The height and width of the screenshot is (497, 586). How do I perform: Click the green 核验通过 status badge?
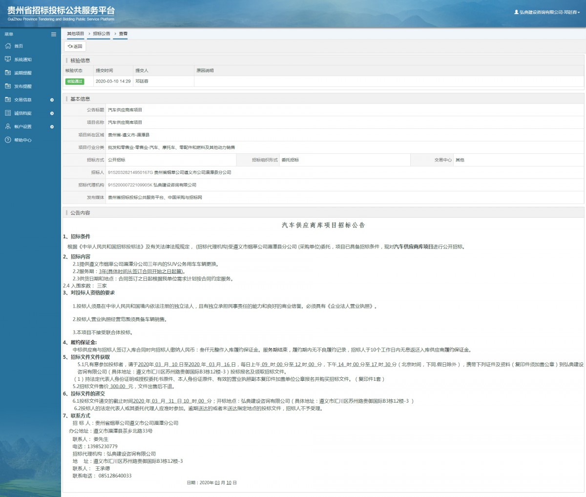75,82
